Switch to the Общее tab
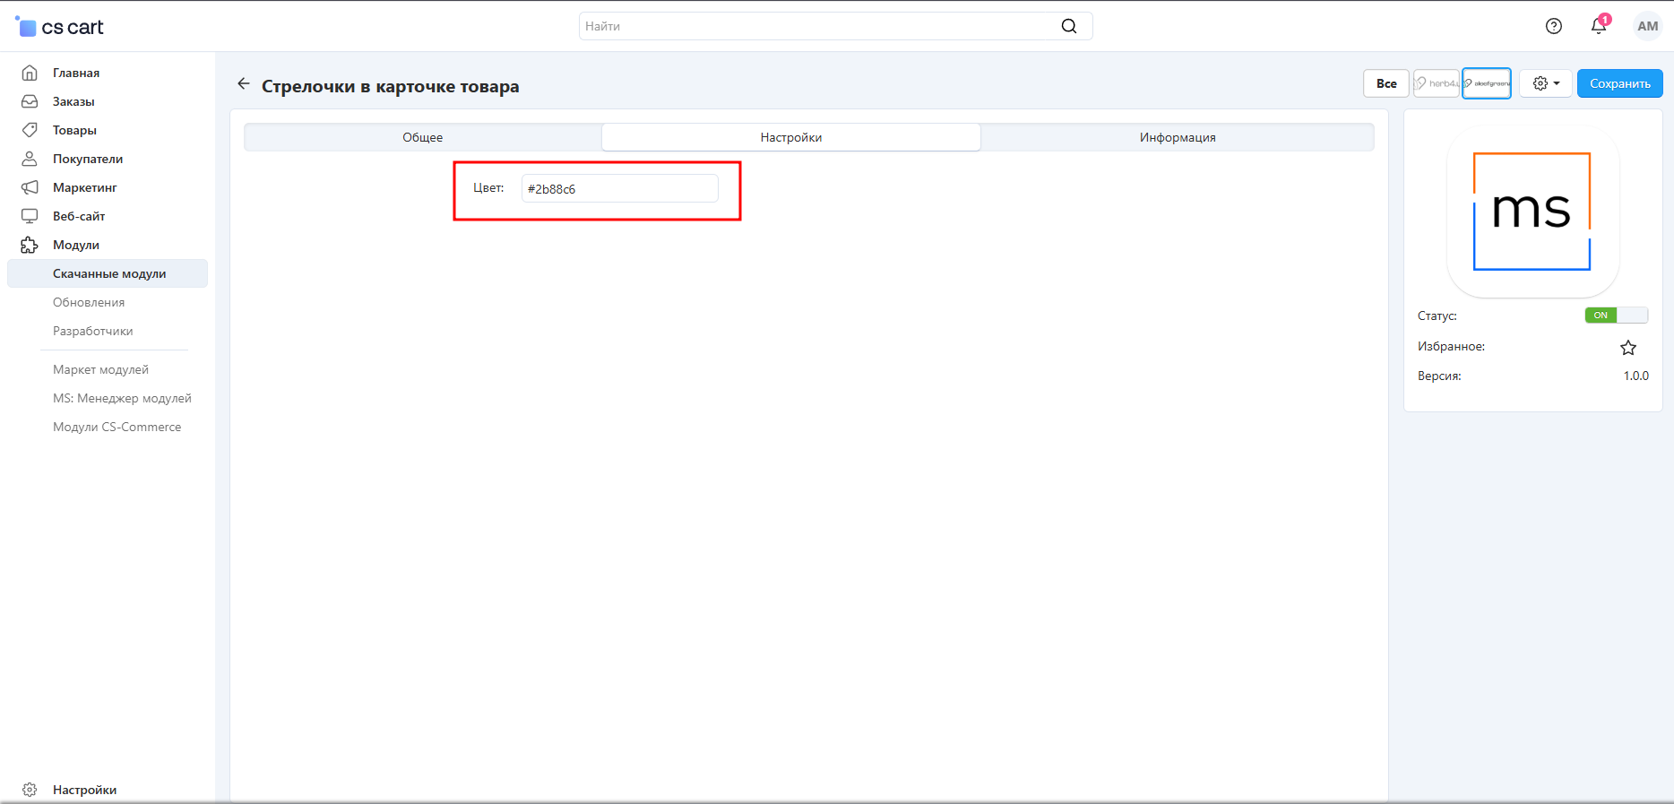 422,137
